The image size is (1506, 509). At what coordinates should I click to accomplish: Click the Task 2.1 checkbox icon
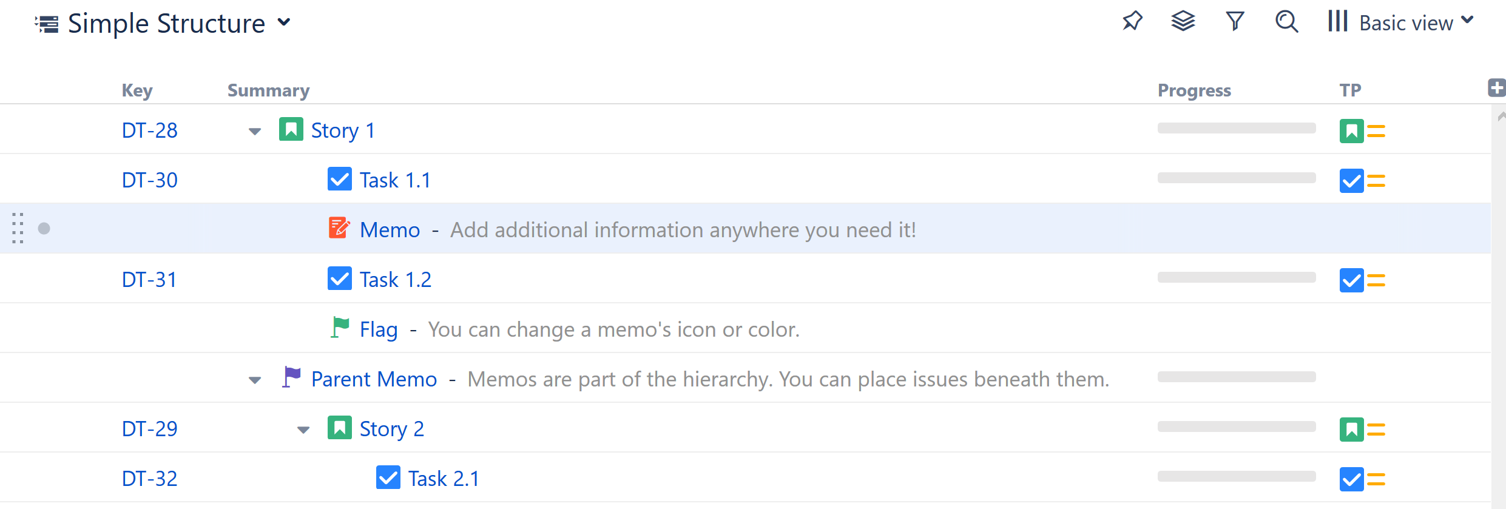point(388,477)
